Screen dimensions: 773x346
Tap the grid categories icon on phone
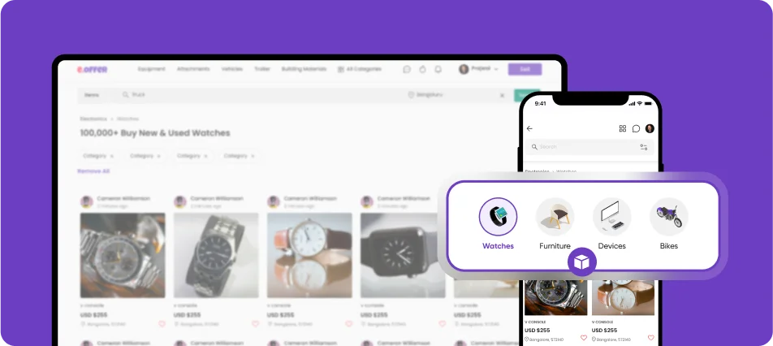(x=623, y=128)
